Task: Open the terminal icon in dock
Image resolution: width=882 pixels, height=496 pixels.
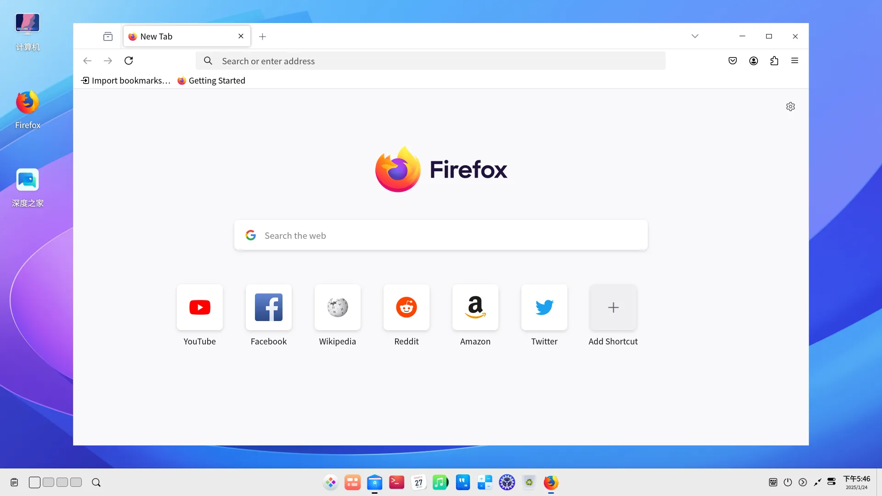Action: [x=396, y=482]
